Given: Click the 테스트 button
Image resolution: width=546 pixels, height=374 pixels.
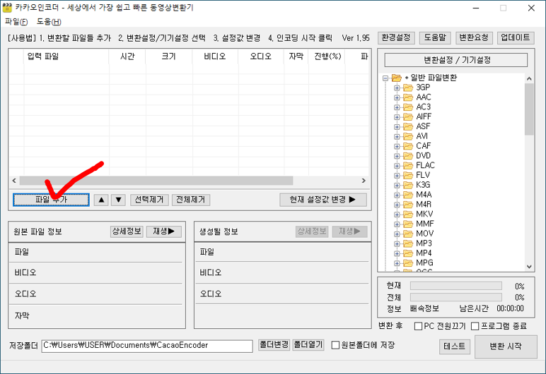Looking at the screenshot, I should (455, 346).
